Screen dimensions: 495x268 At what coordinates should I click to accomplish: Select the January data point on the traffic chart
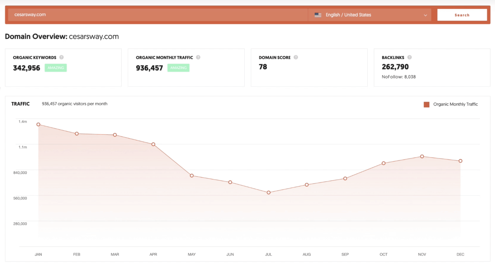[38, 124]
